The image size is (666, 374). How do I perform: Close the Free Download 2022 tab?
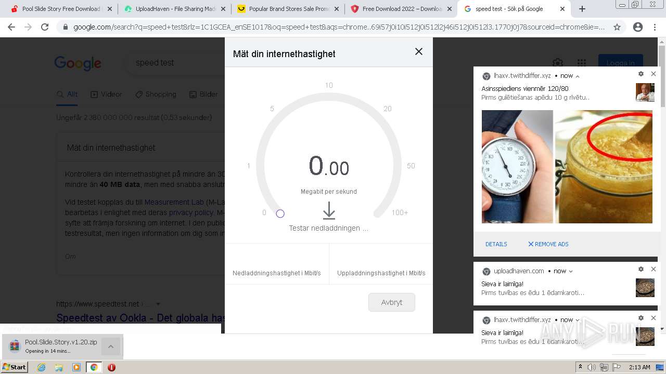click(450, 9)
